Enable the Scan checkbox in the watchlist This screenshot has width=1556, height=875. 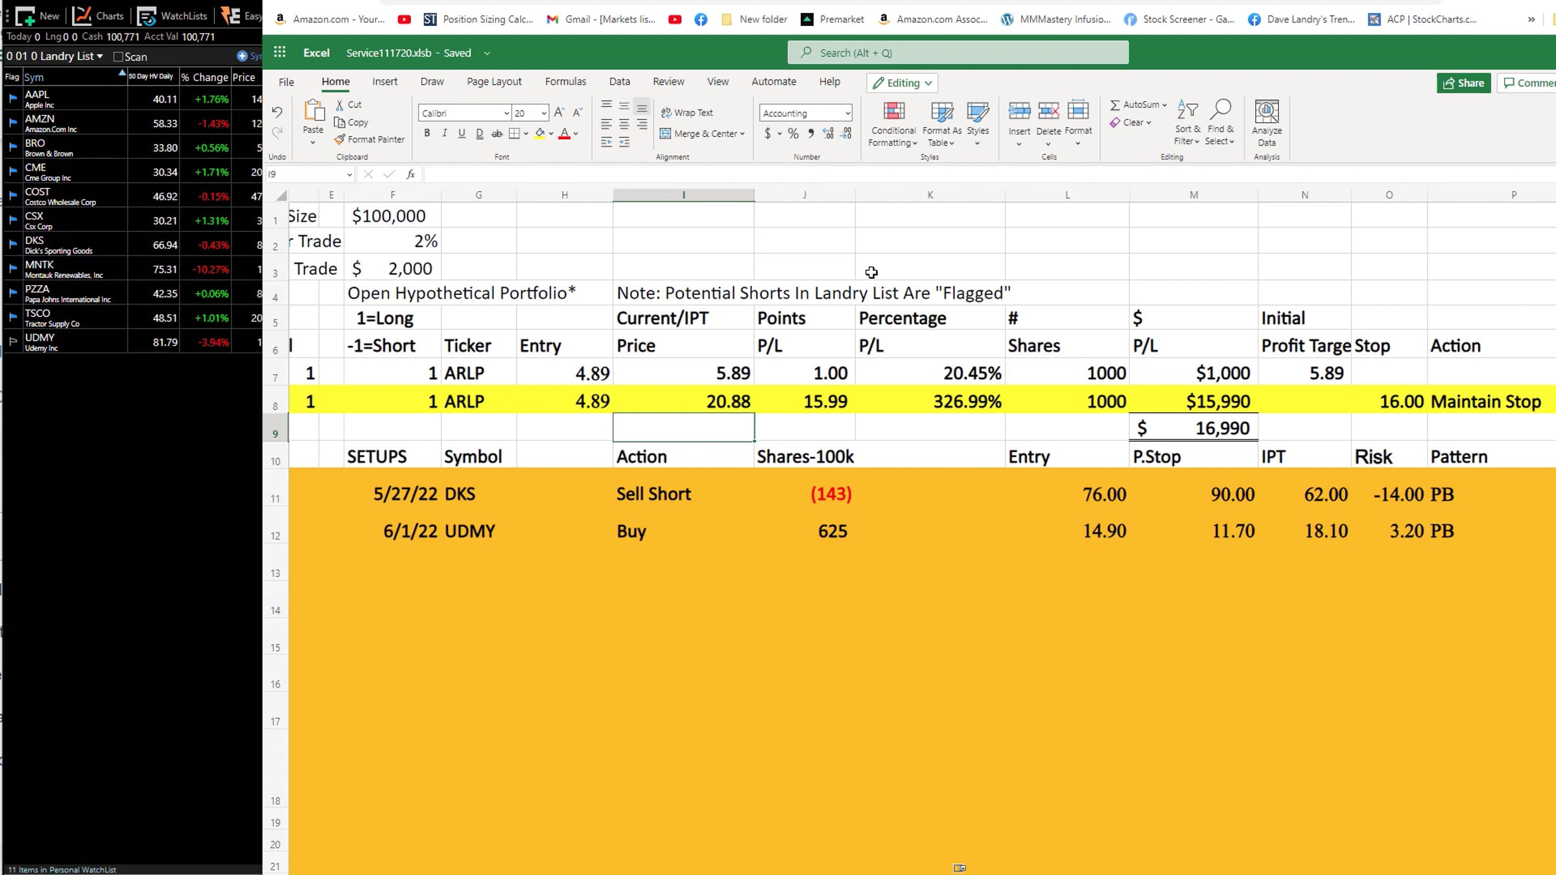(118, 57)
